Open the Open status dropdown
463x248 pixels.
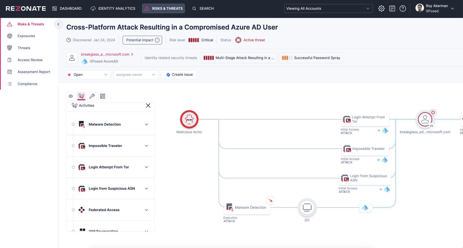88,75
